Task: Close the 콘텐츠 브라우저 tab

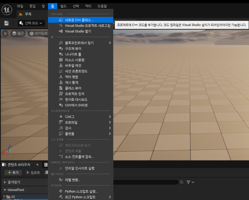Action: (x=37, y=165)
